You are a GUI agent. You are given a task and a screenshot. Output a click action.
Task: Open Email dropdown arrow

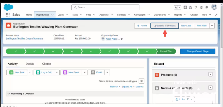pyautogui.click(x=107, y=72)
